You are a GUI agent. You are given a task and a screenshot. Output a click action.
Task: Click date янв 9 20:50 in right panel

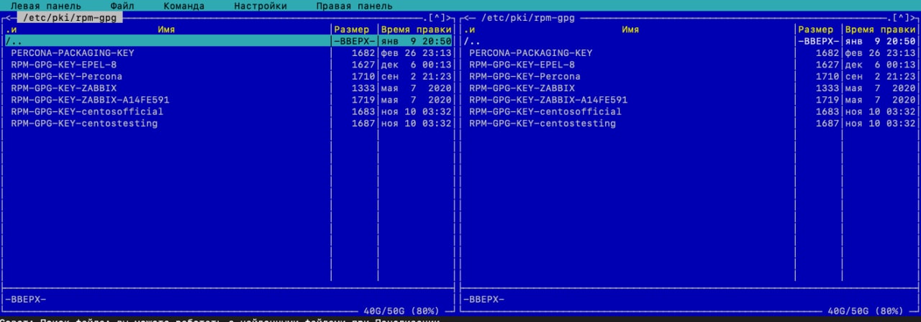(x=879, y=41)
